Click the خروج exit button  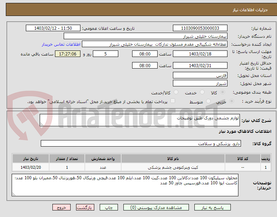click(x=61, y=207)
